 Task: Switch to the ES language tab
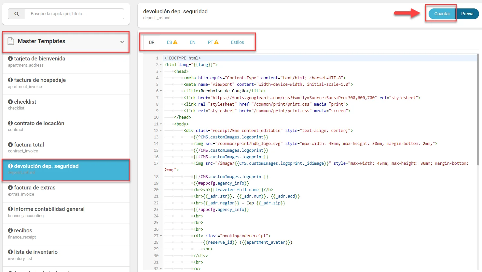point(172,42)
